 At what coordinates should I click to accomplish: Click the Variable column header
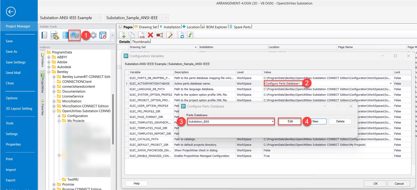[149, 72]
